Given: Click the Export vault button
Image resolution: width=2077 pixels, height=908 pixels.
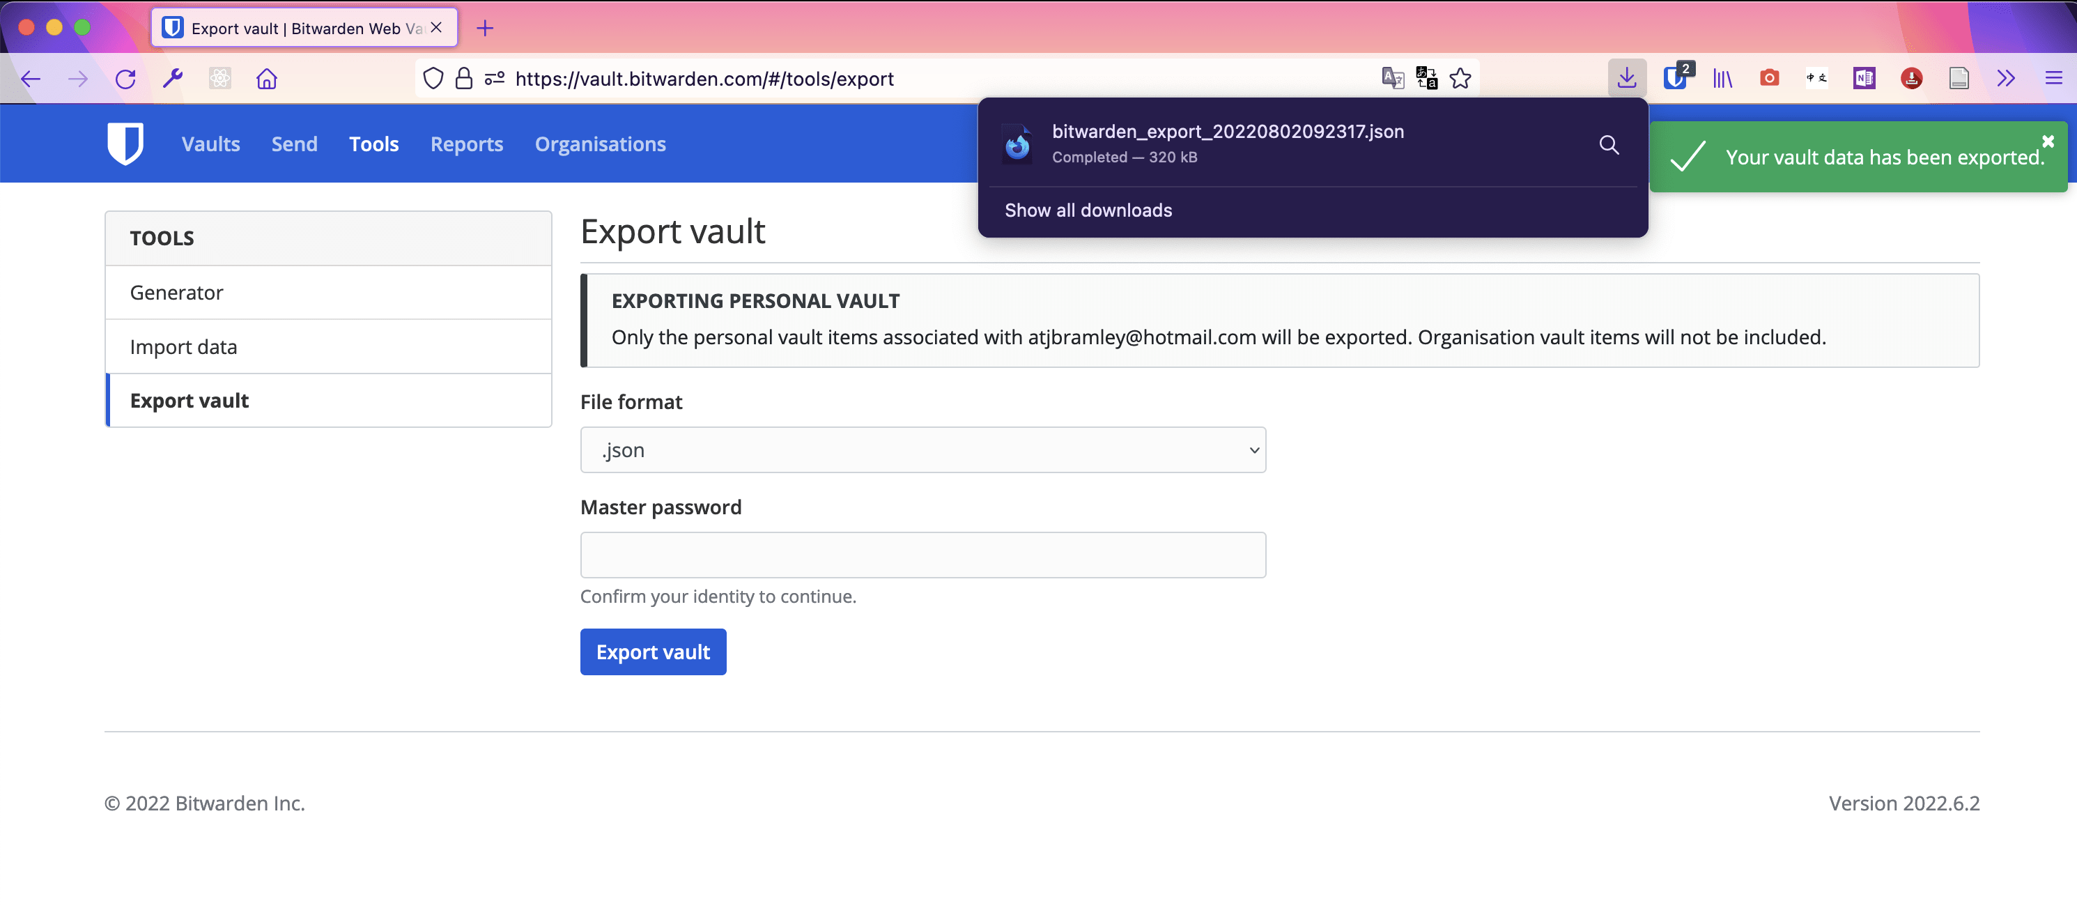Looking at the screenshot, I should tap(653, 651).
